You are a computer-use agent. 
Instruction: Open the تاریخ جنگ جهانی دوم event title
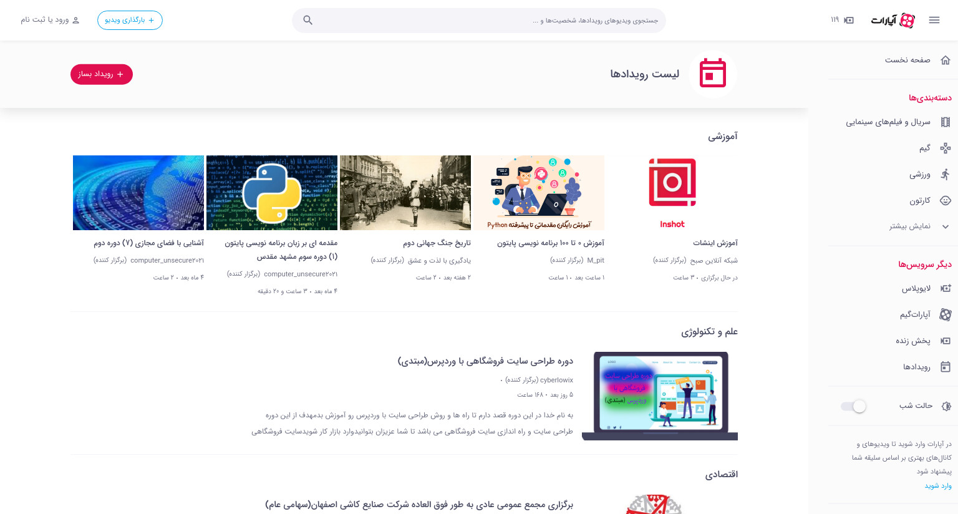tap(437, 243)
